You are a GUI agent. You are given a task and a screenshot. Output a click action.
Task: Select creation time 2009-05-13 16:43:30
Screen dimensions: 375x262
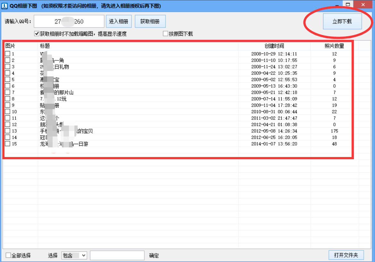(x=274, y=86)
